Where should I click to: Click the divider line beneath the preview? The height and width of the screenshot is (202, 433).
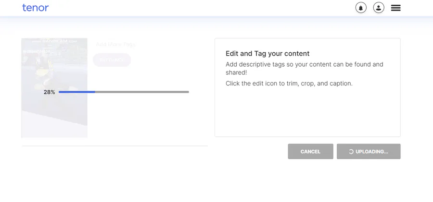(x=115, y=146)
